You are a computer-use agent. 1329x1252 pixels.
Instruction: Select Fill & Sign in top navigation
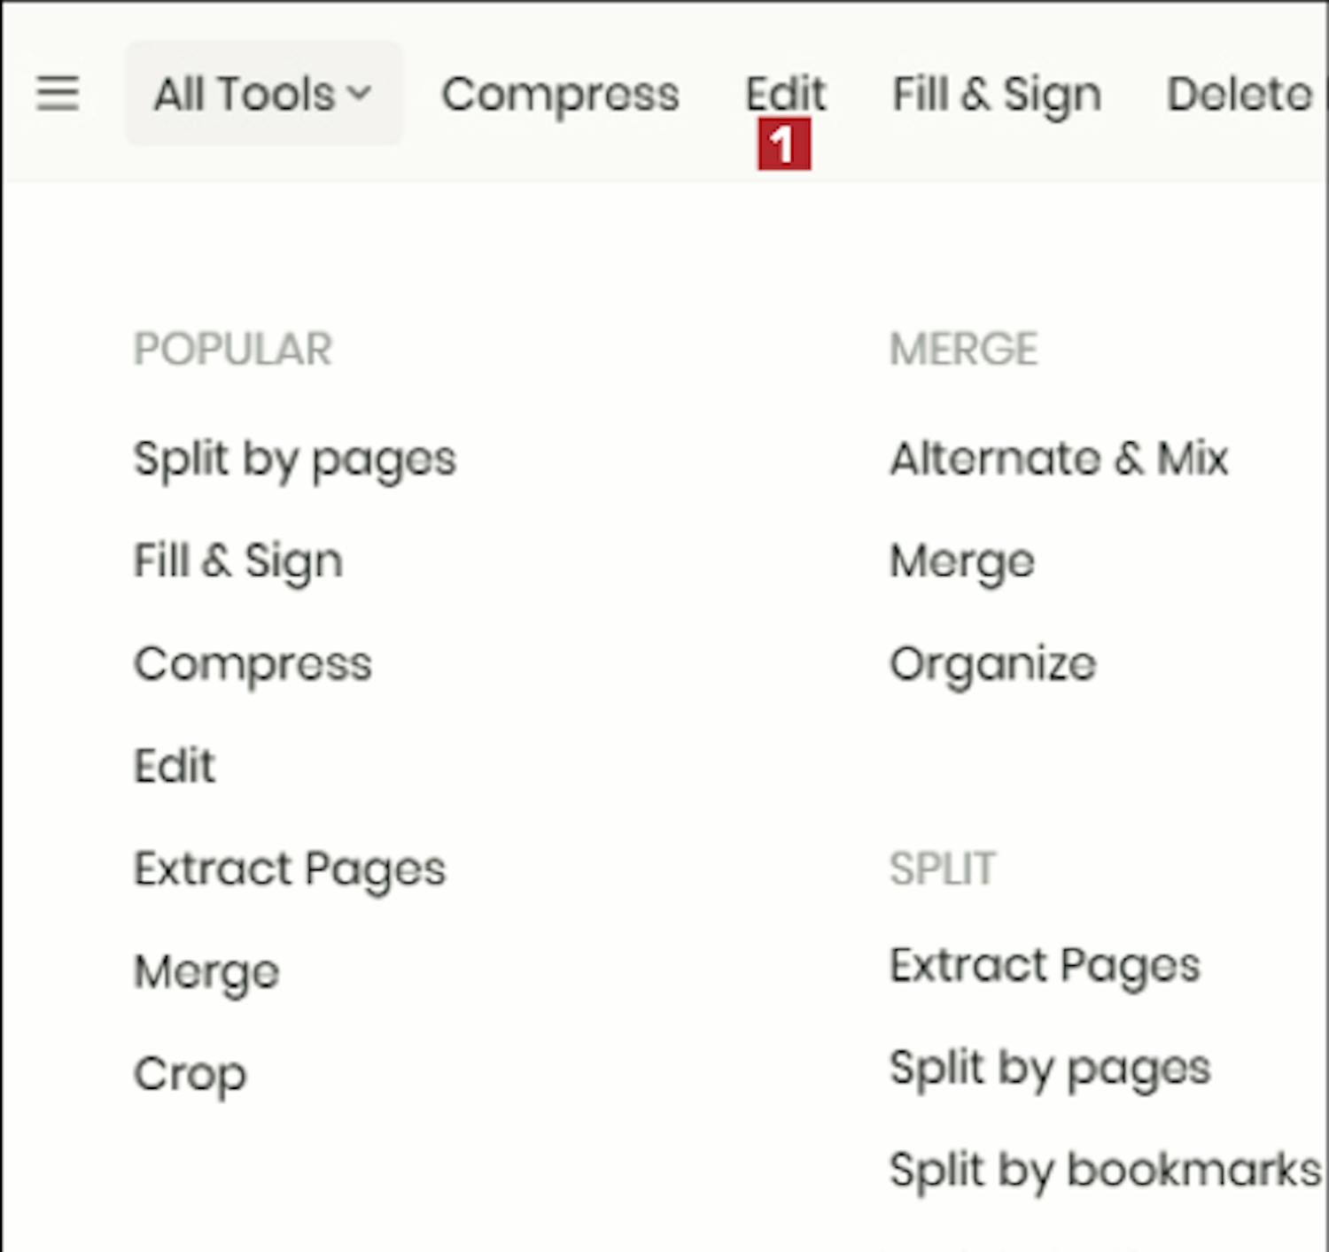point(997,94)
